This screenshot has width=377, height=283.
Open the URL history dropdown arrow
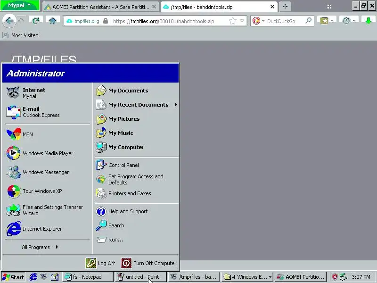(242, 21)
